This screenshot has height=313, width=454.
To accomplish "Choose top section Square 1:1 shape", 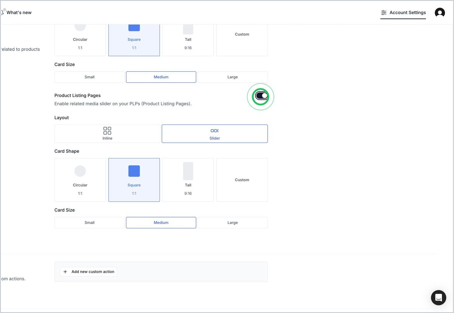I will coord(134,40).
